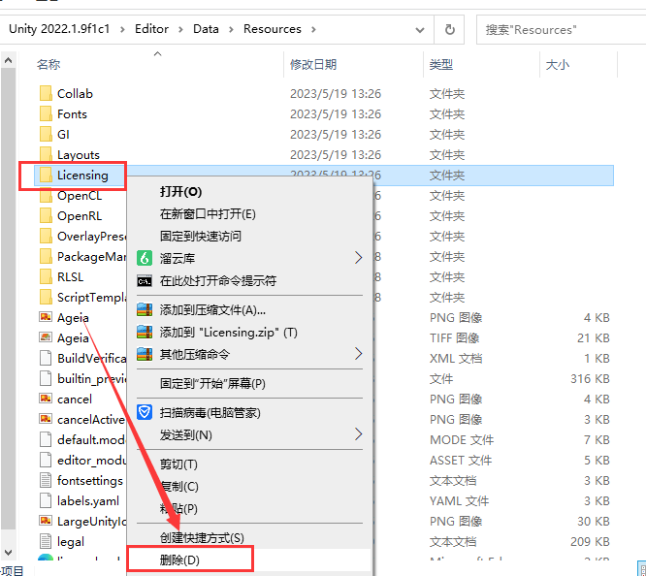The height and width of the screenshot is (576, 646).
Task: Click the command prompt icon in context menu
Action: (145, 281)
